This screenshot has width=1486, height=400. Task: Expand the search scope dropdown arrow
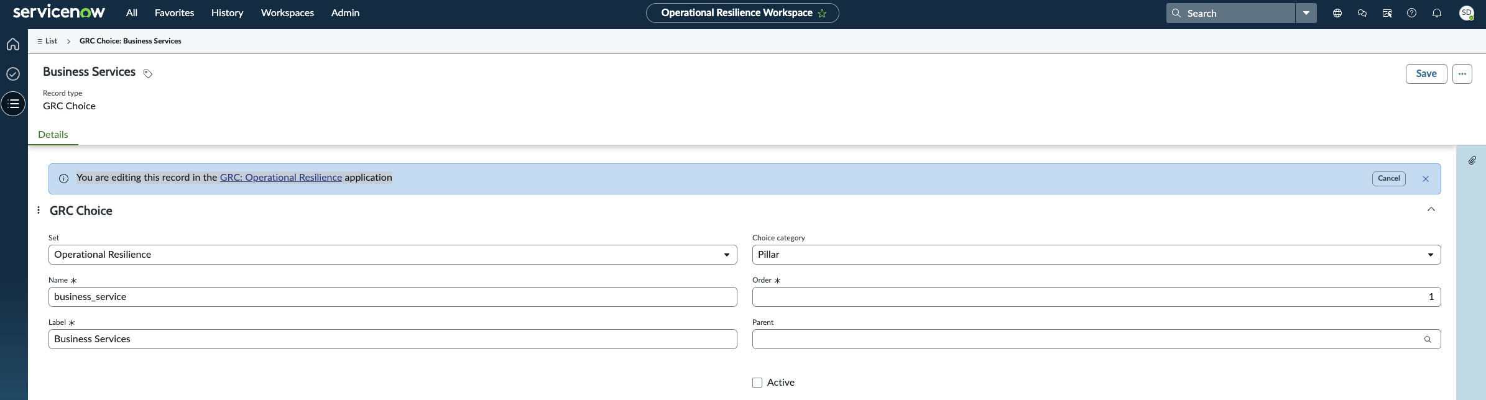click(x=1306, y=13)
